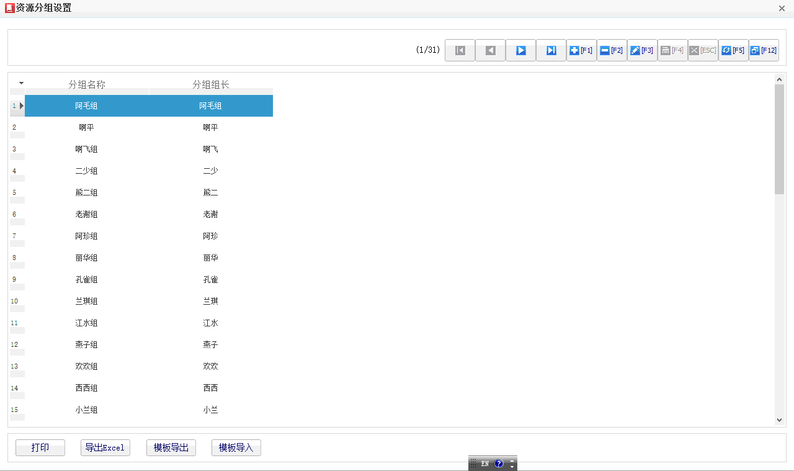
Task: Click the vertical scrollbar thumb
Action: pyautogui.click(x=780, y=140)
